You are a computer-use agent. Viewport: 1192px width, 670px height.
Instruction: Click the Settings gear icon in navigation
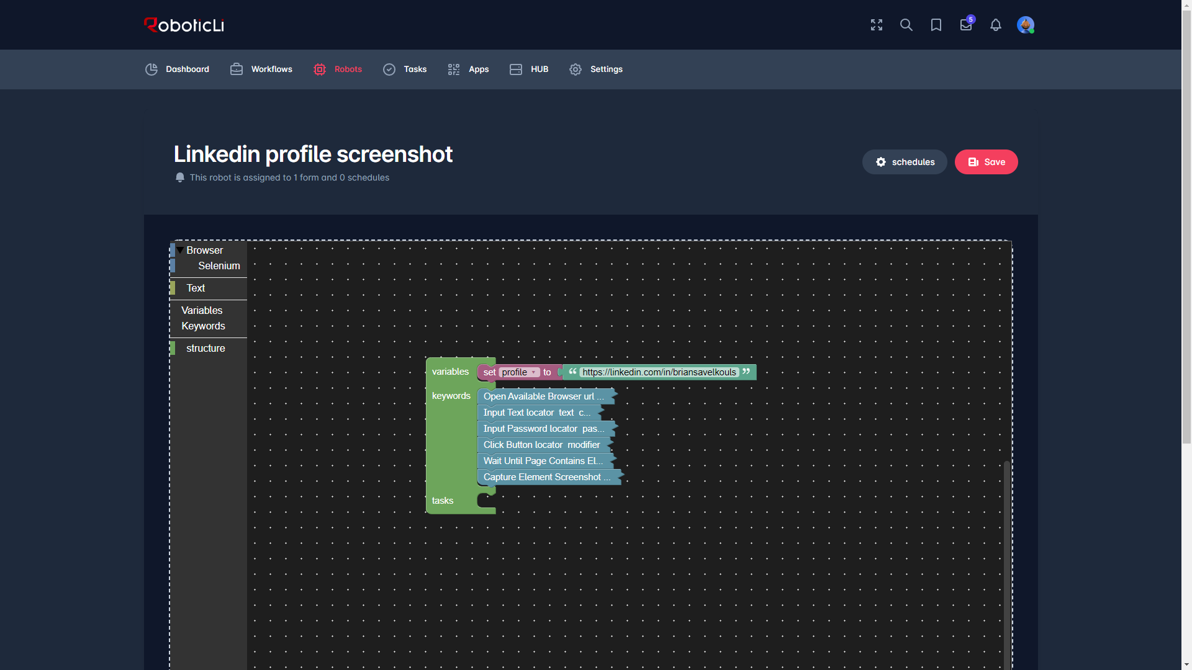(x=576, y=69)
